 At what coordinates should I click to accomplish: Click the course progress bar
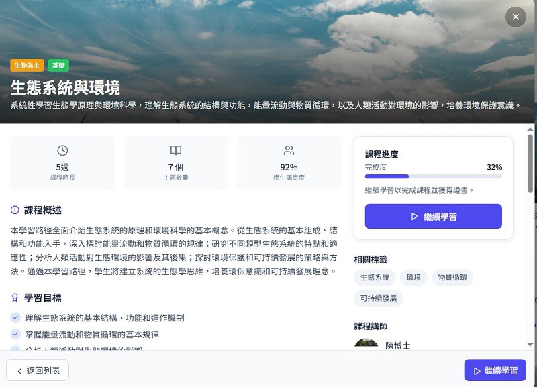(433, 176)
